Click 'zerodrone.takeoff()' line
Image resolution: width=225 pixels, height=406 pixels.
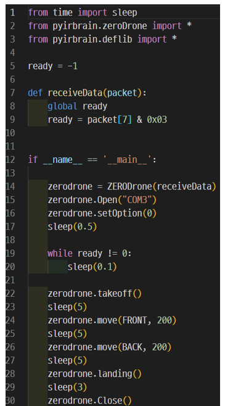(95, 294)
